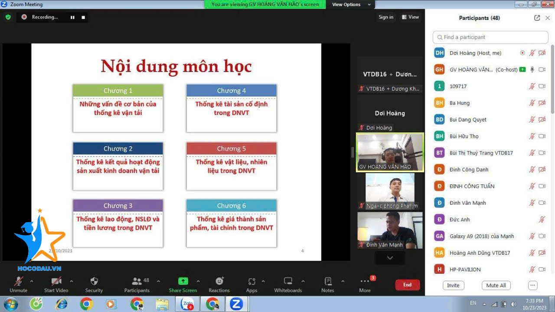The height and width of the screenshot is (312, 555).
Task: Open the Security shield icon
Action: coord(94,282)
